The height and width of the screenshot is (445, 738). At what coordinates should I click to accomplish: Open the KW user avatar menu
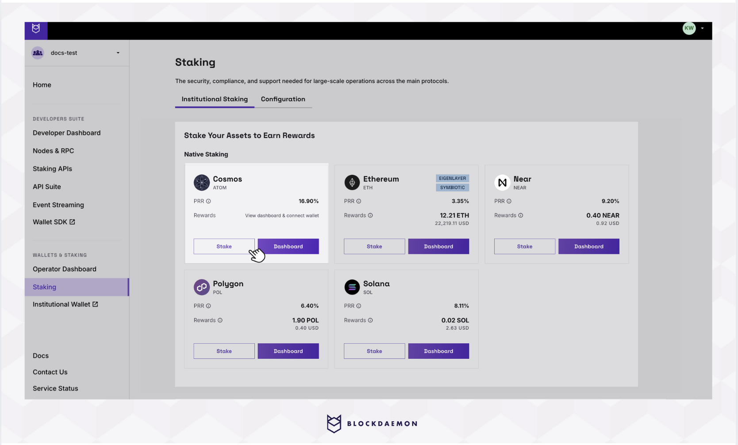click(689, 28)
